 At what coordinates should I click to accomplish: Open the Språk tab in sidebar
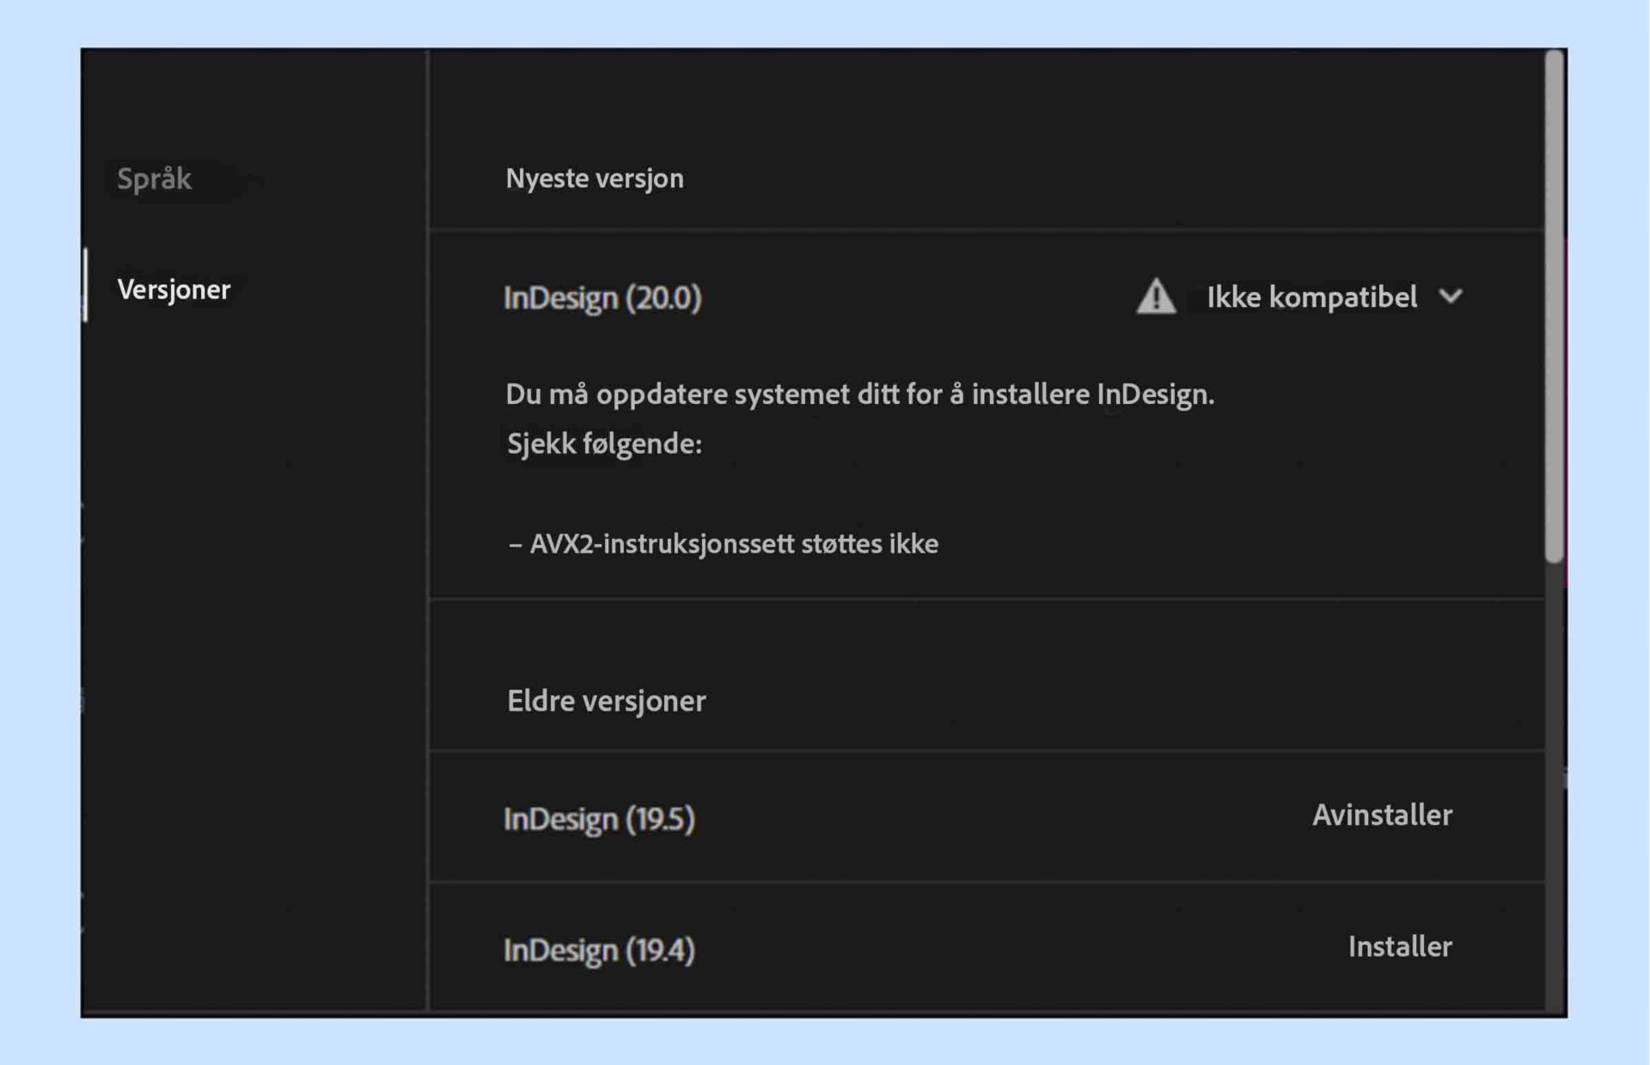[x=155, y=179]
